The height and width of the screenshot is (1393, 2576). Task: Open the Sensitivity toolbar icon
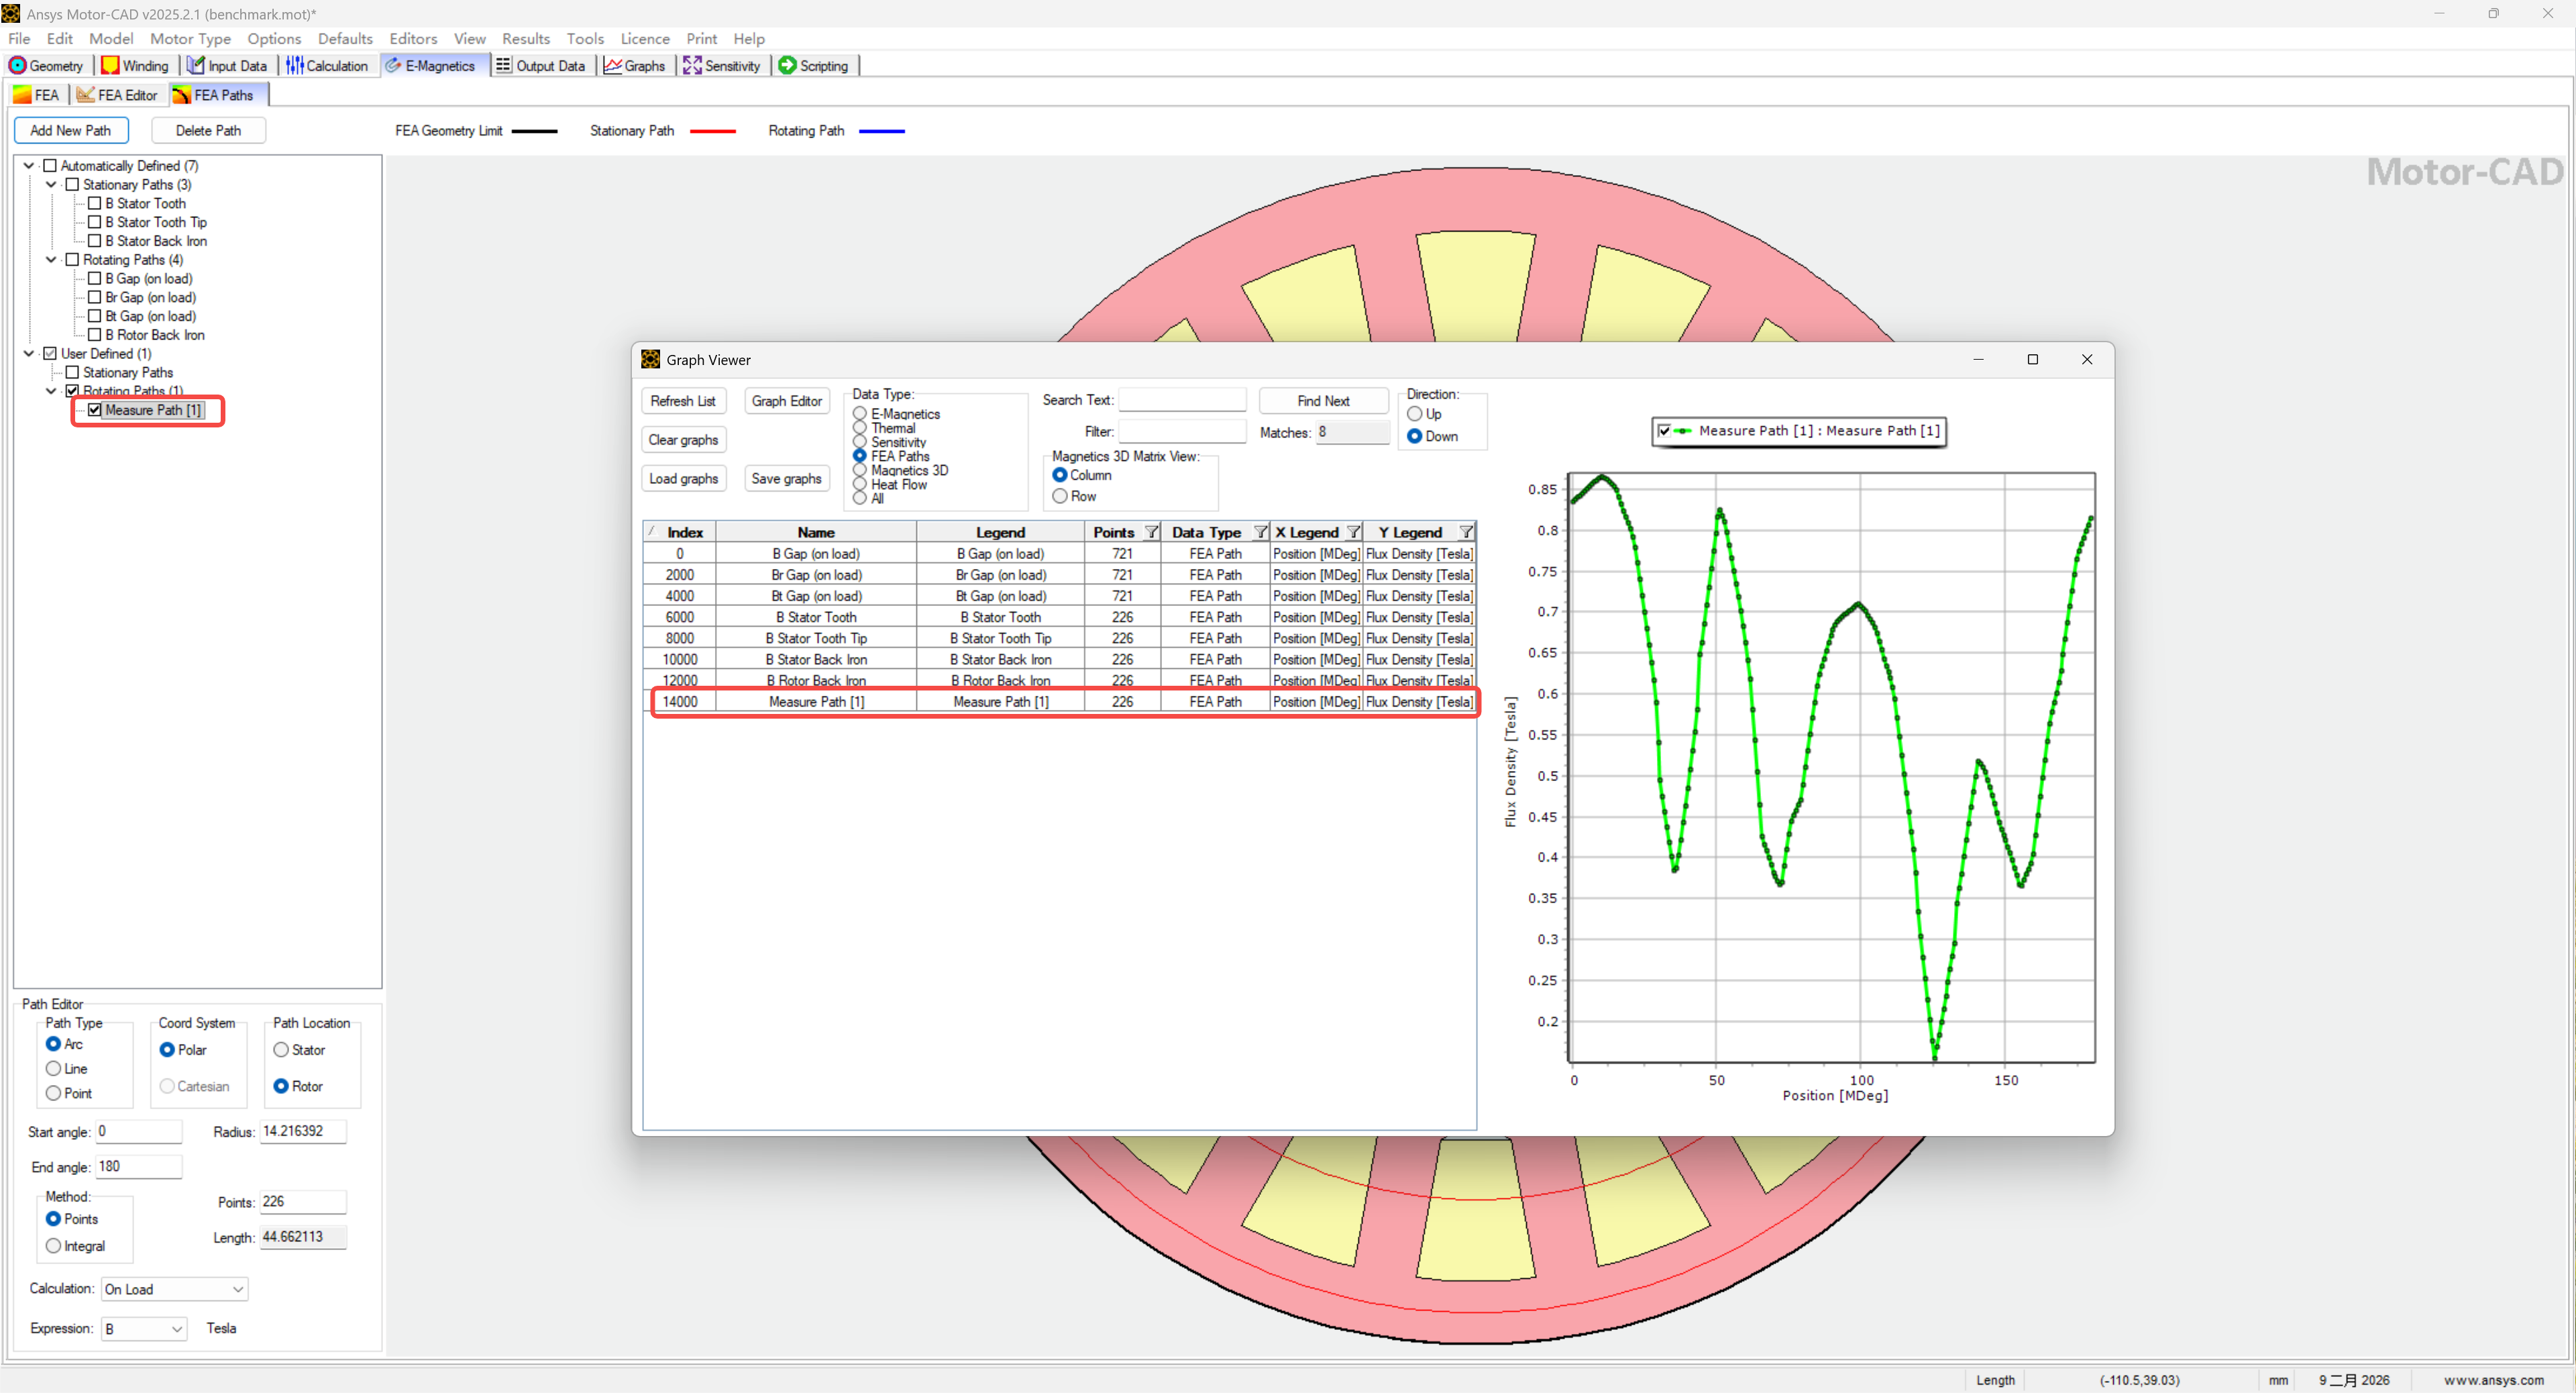coord(692,65)
